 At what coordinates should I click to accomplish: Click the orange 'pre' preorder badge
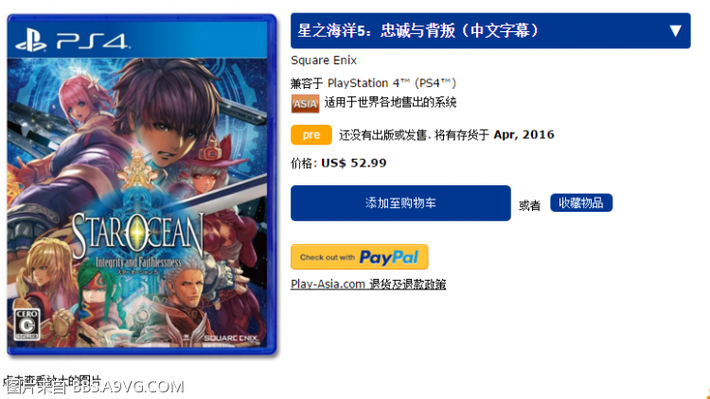(x=311, y=135)
